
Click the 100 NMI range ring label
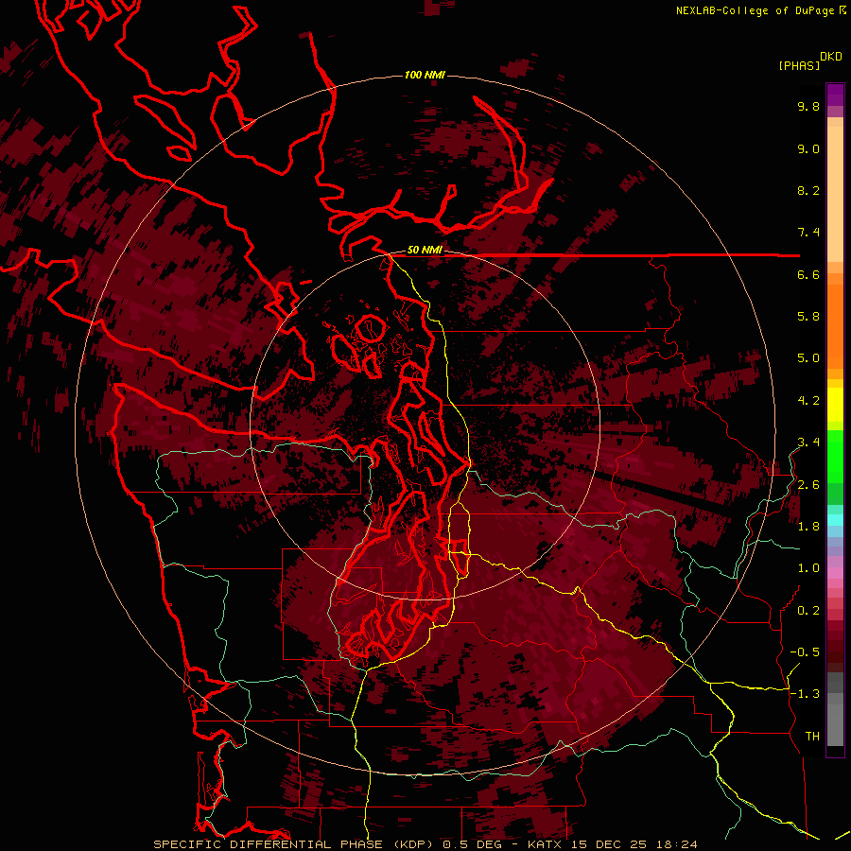coord(425,75)
